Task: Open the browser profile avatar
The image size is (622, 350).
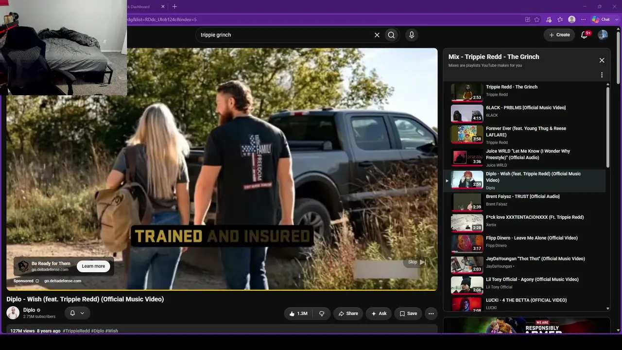Action: [572, 19]
